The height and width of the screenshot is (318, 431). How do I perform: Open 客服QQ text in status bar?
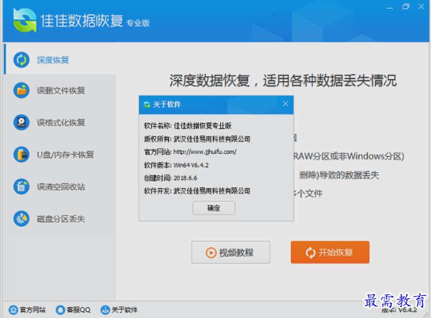tap(78, 310)
